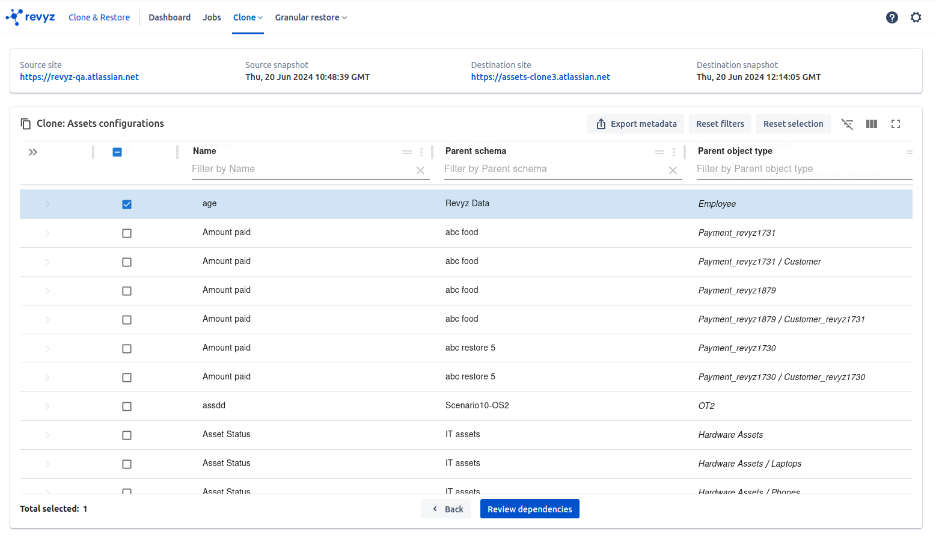The image size is (936, 540).
Task: Click the Scenario10-OS2 schema cell
Action: [x=477, y=405]
